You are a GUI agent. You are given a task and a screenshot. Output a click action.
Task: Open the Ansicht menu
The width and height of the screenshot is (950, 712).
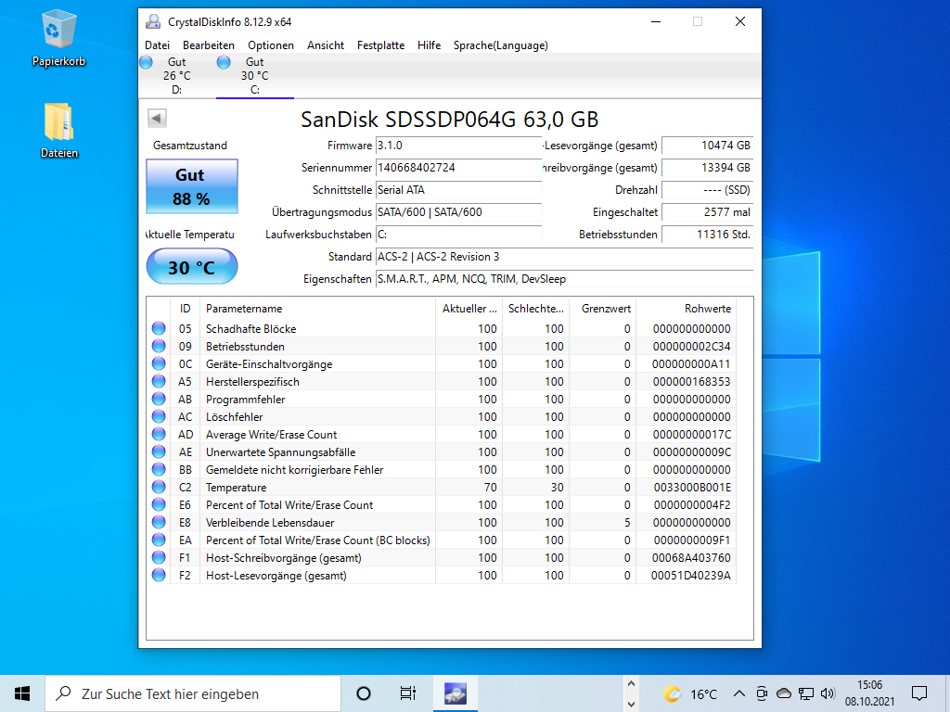tap(326, 45)
